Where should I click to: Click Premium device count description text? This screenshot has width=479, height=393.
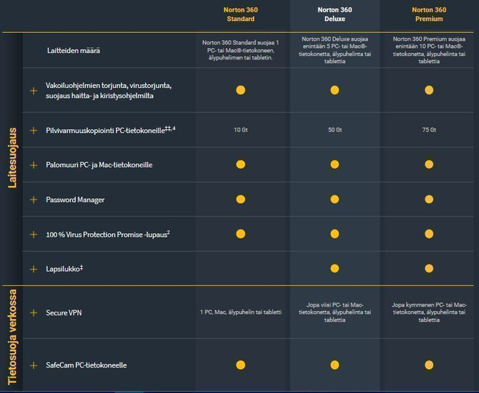[x=429, y=50]
